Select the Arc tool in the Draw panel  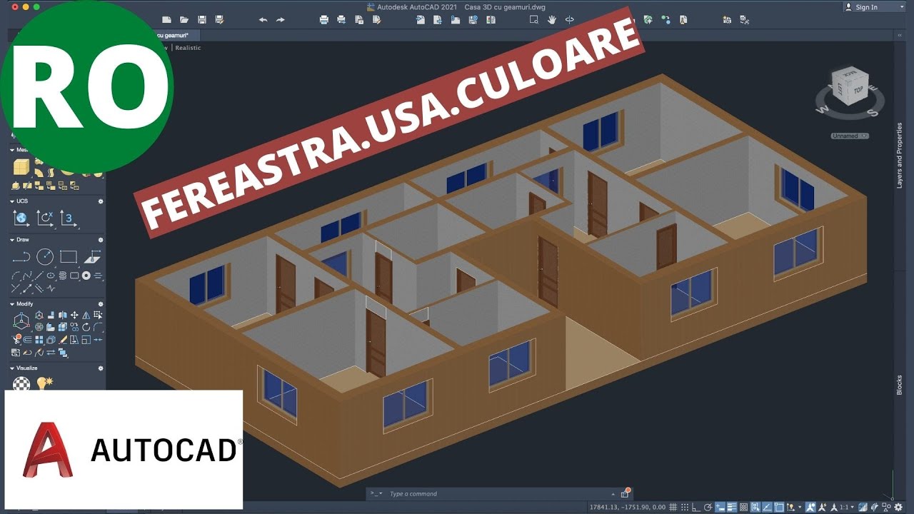coord(16,276)
